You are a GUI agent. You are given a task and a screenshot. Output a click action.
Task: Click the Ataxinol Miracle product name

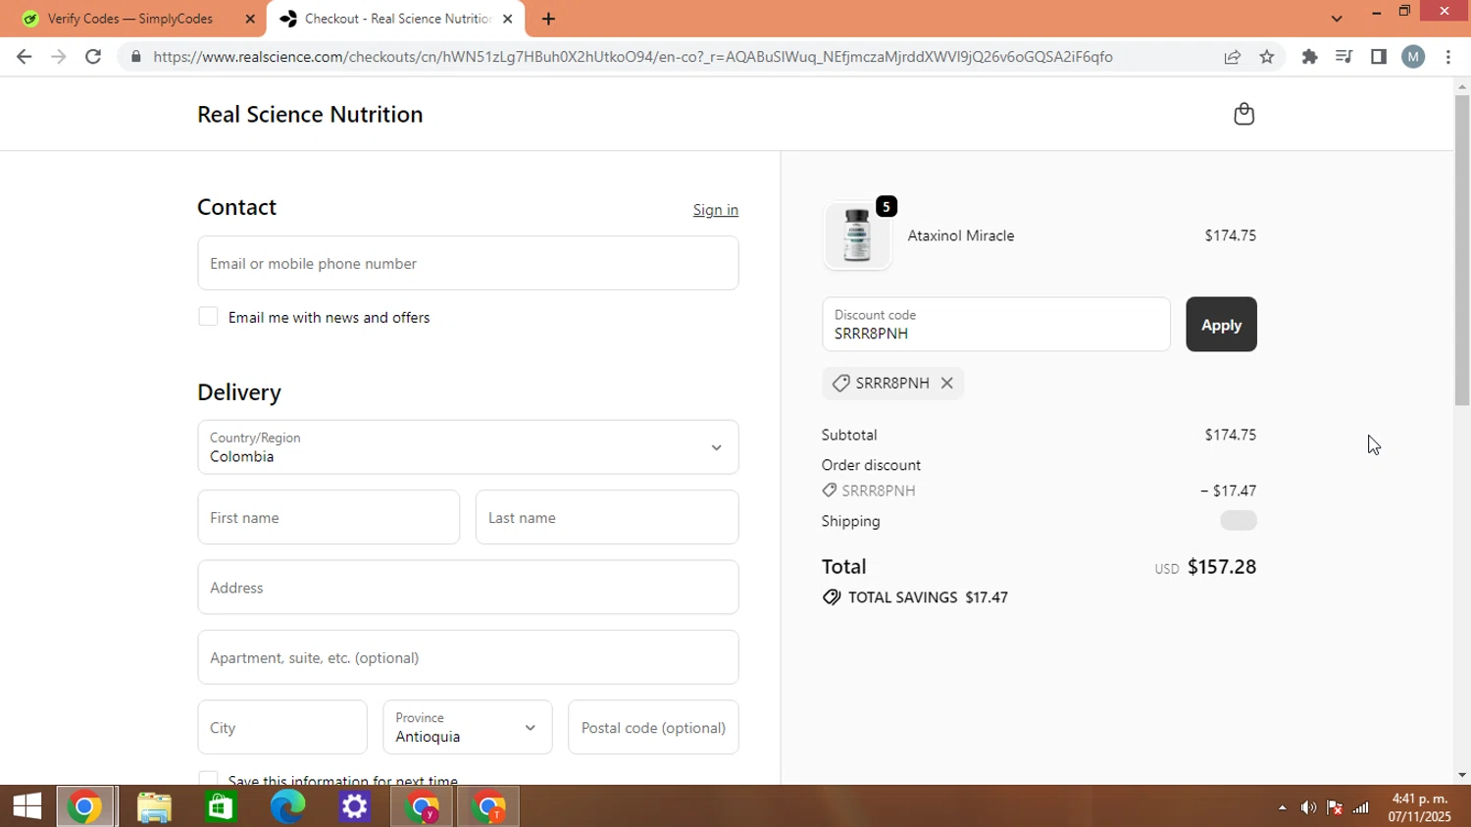(x=961, y=235)
